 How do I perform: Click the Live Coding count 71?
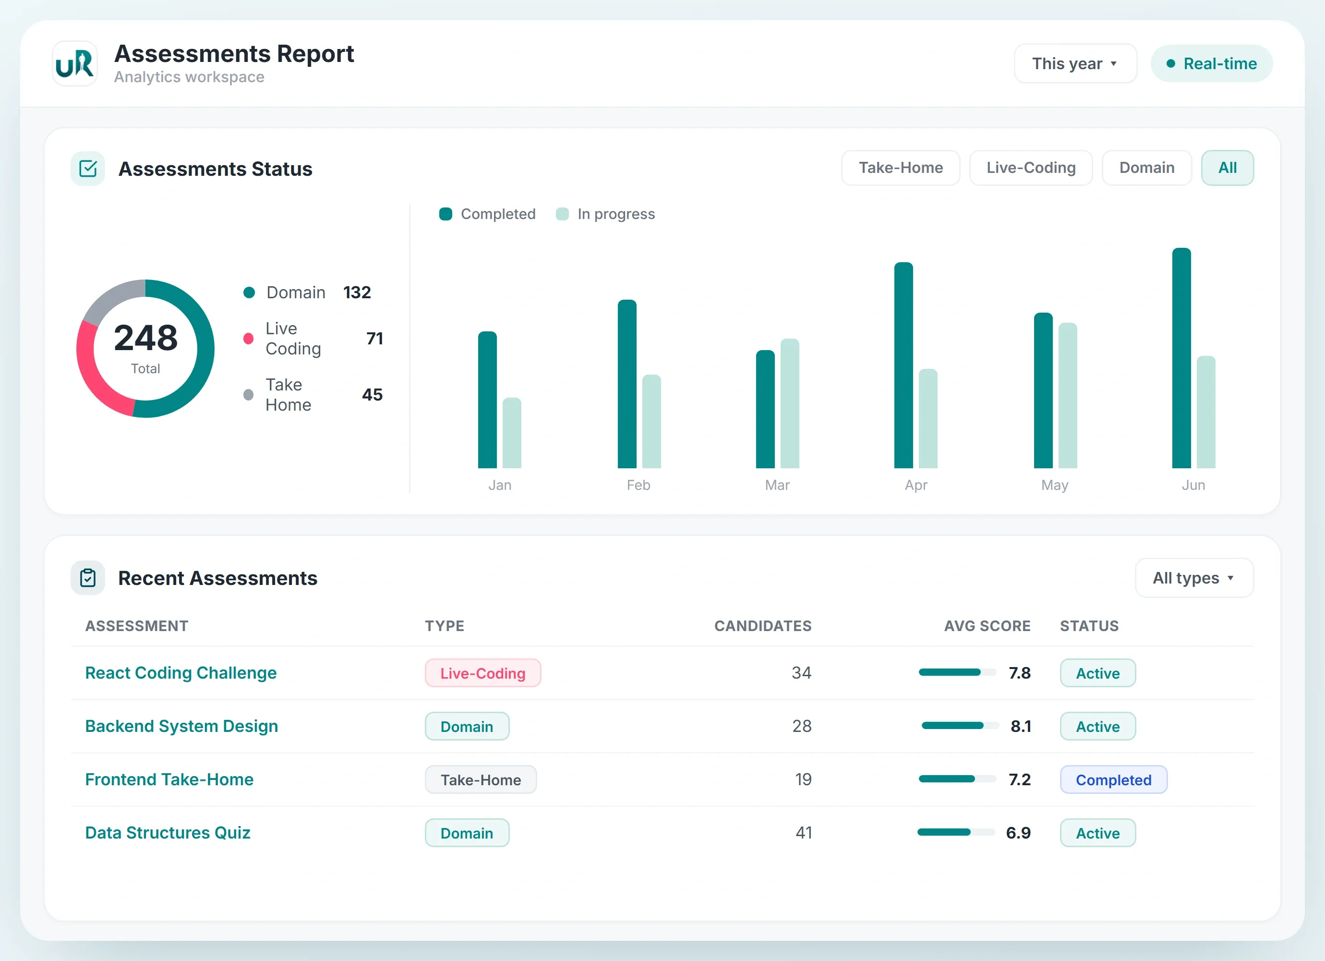click(x=374, y=339)
